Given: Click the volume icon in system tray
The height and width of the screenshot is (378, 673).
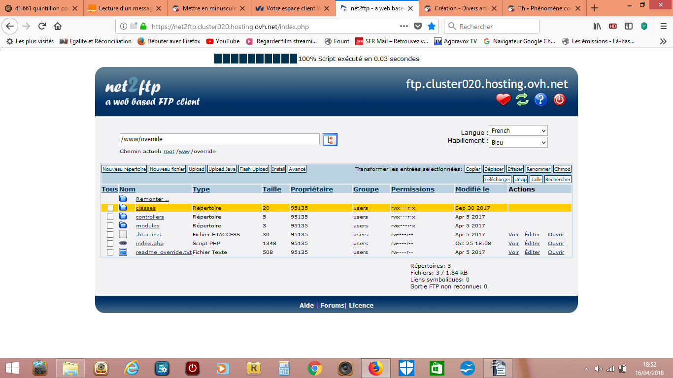Looking at the screenshot, I should click(x=599, y=368).
